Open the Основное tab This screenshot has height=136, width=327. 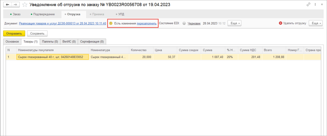tap(12, 41)
